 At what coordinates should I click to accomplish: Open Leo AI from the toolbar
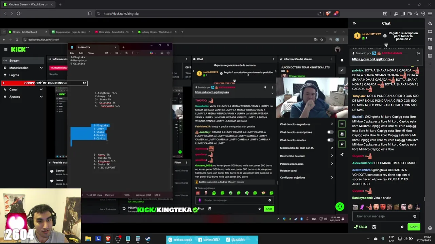[416, 14]
